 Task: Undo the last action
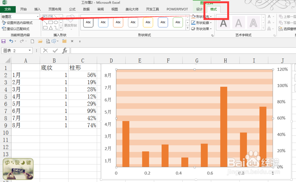point(11,41)
